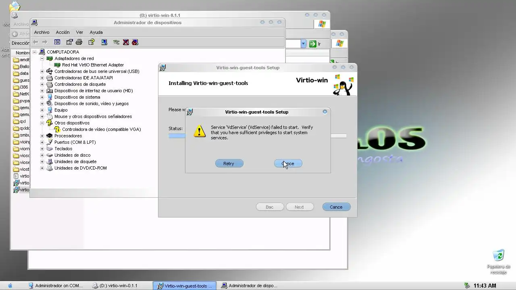
Task: Click the warning triangle in the error dialog
Action: [200, 131]
